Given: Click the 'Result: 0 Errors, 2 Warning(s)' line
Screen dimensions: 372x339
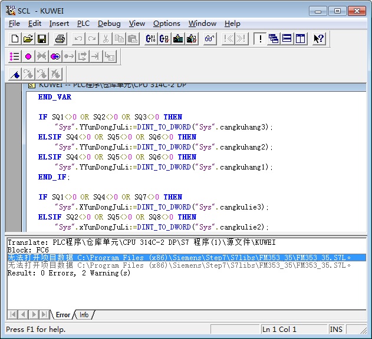Looking at the screenshot, I should 69,273.
